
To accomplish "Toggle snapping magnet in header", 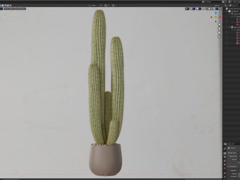I will [105, 5].
